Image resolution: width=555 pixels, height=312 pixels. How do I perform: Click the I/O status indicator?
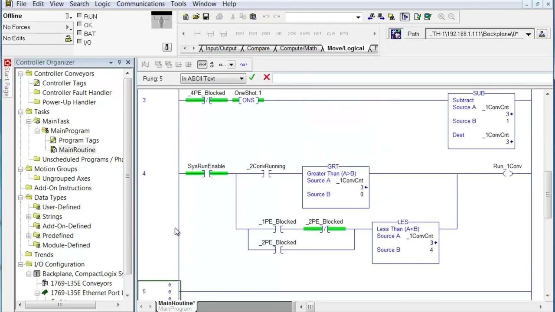(x=79, y=42)
